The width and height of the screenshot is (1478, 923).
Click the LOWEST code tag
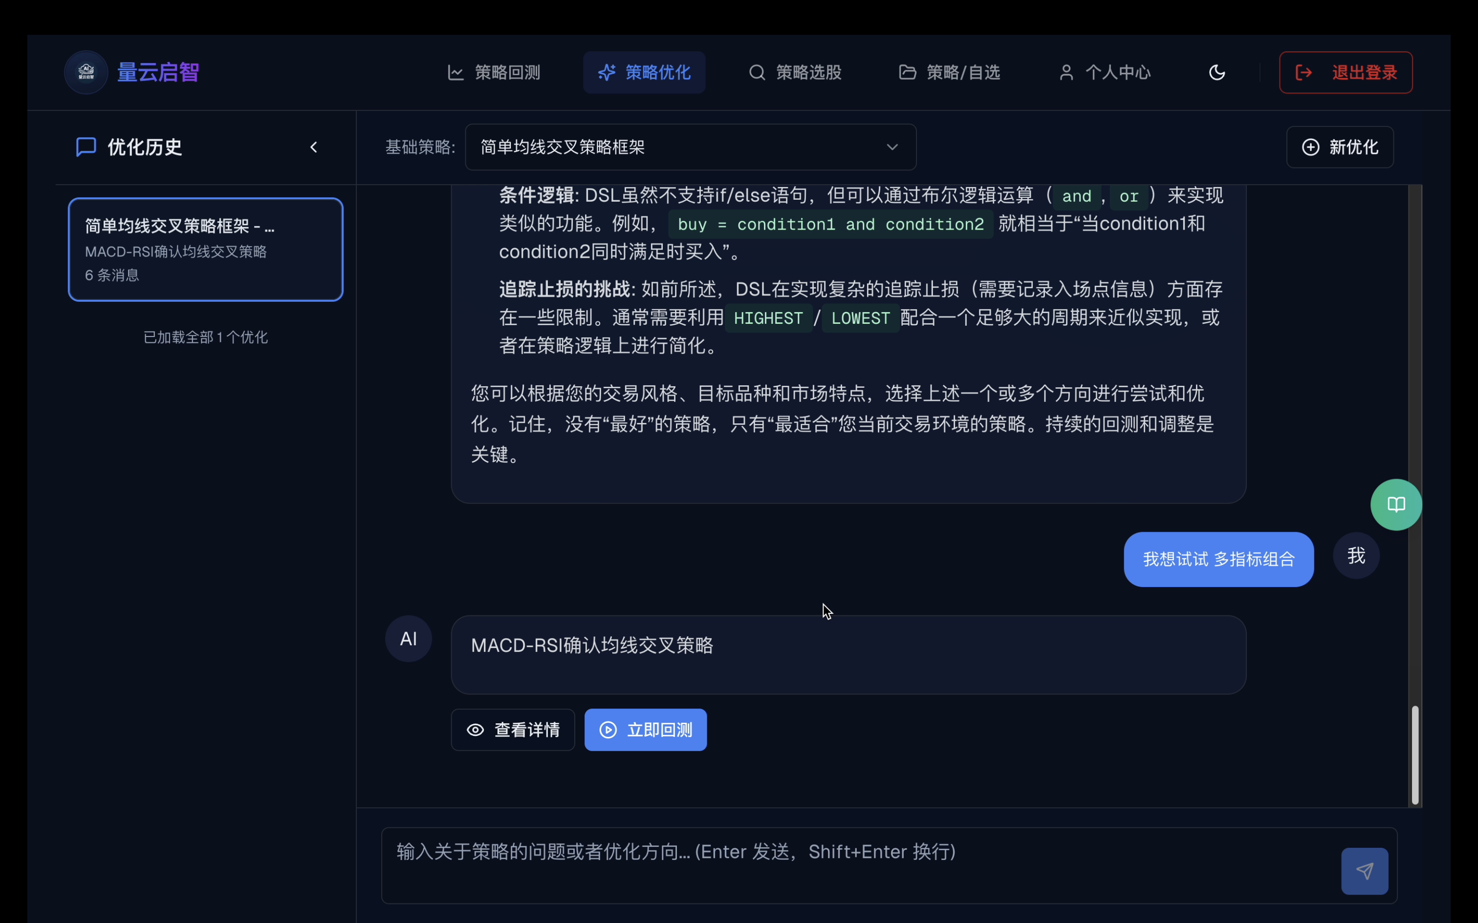tap(860, 318)
